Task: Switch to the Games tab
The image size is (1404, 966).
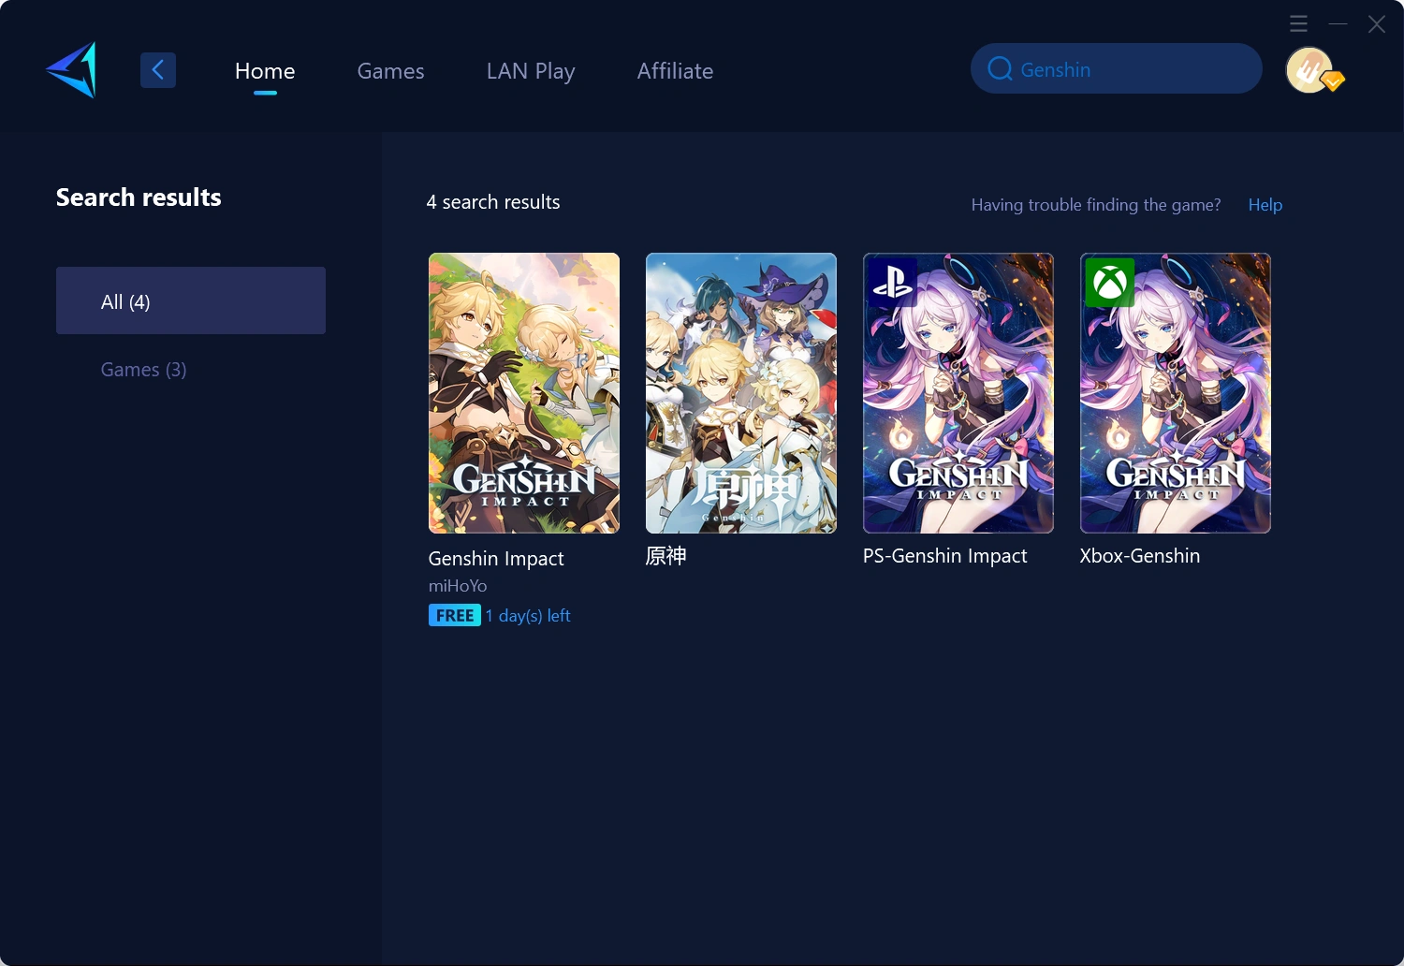Action: click(x=390, y=71)
